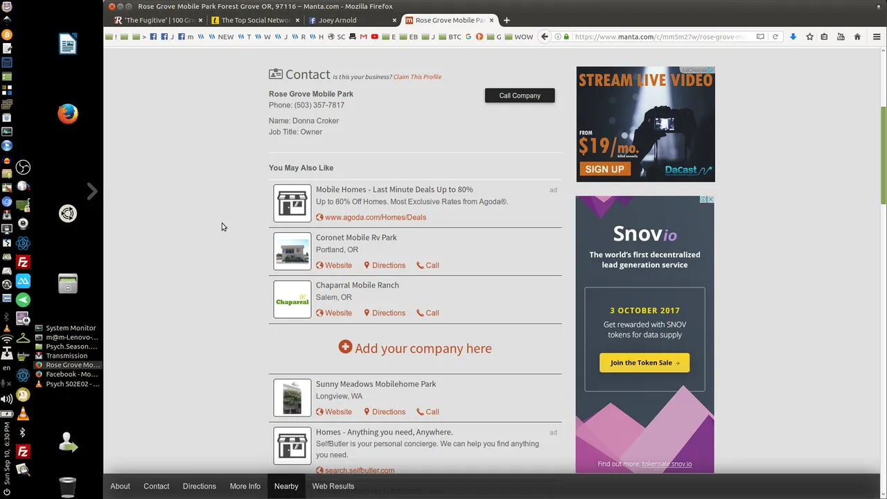Launch the large Firefox desktop icon
The height and width of the screenshot is (499, 887).
click(68, 114)
